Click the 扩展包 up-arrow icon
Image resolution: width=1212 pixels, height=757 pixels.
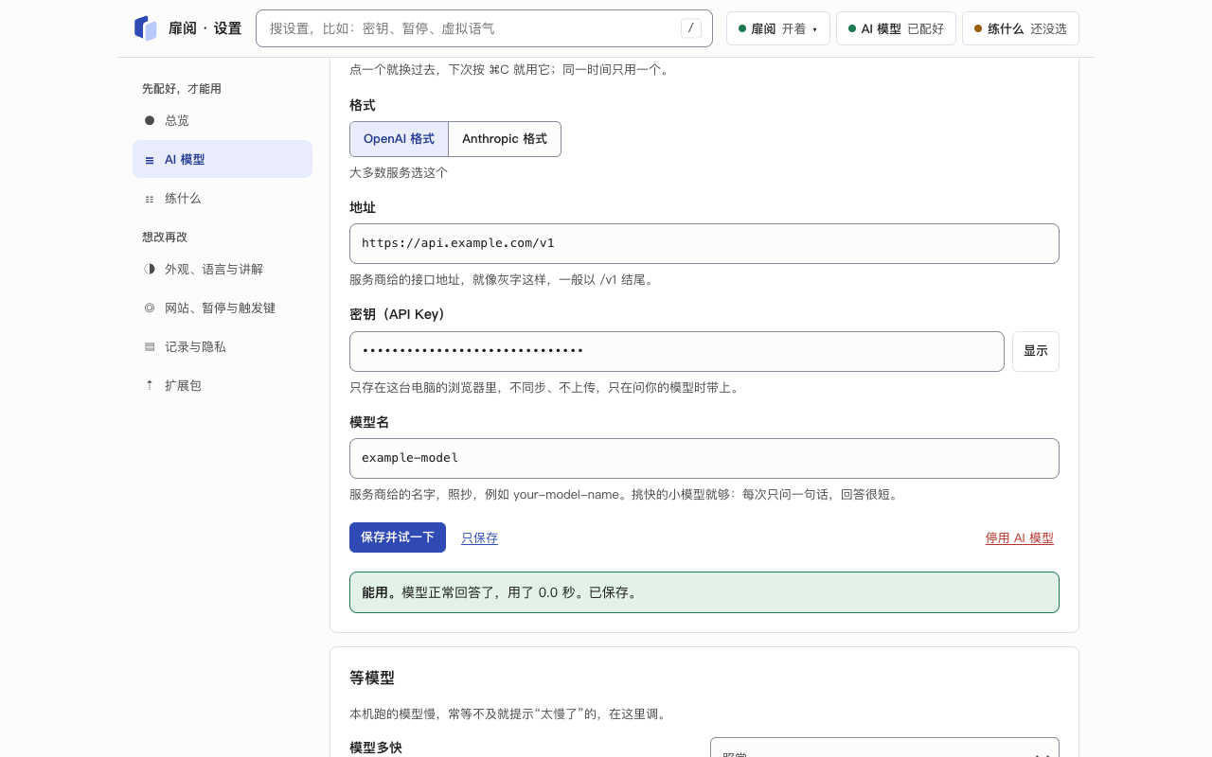150,385
